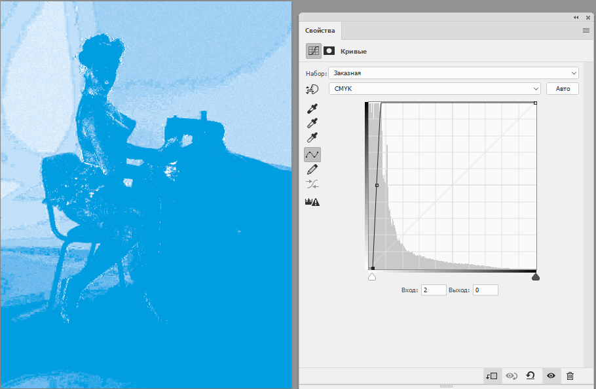Click the smooth curve values icon
The height and width of the screenshot is (389, 596).
312,184
